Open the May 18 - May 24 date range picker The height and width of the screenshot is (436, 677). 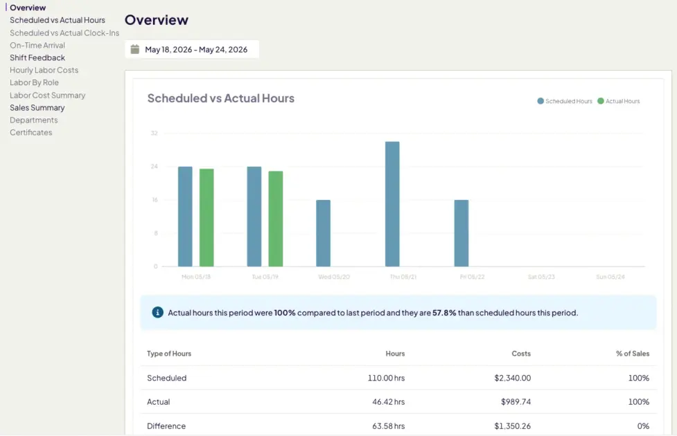pyautogui.click(x=192, y=49)
